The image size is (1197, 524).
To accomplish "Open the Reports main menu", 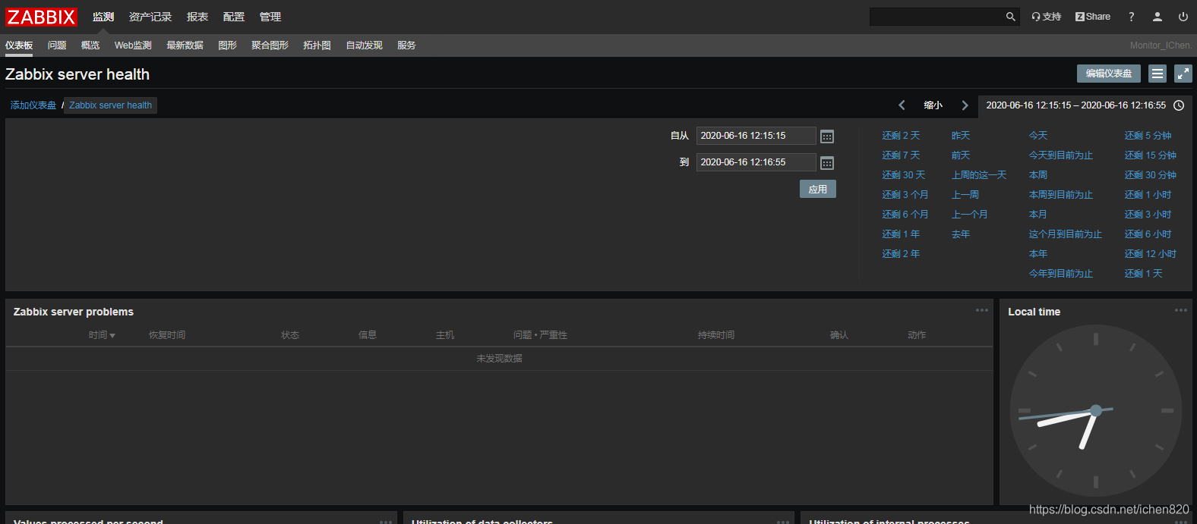I will click(197, 17).
